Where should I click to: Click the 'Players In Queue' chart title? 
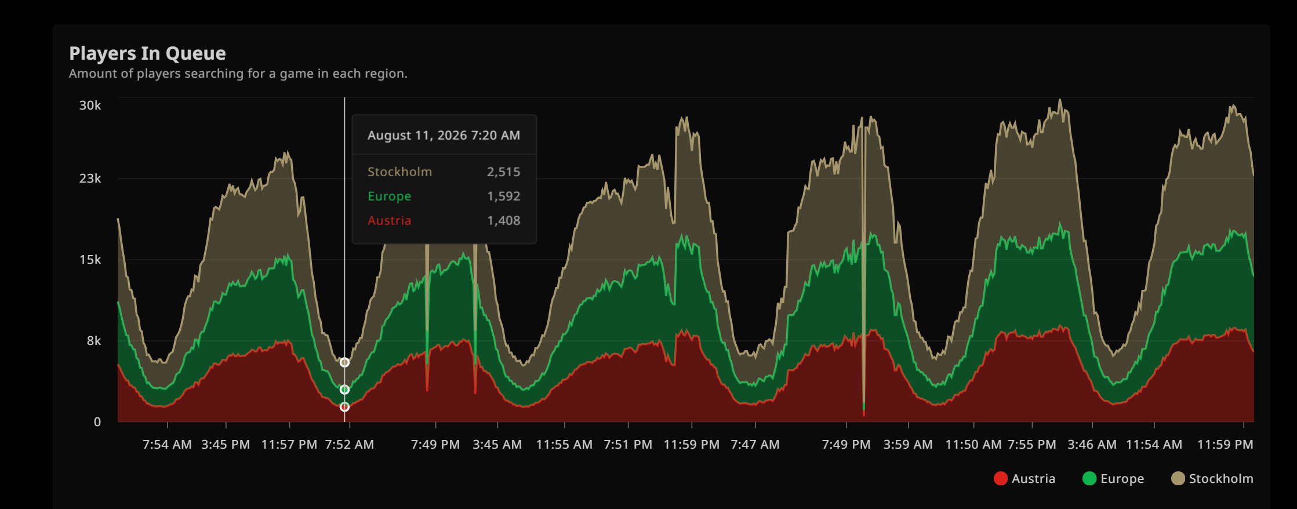coord(147,53)
